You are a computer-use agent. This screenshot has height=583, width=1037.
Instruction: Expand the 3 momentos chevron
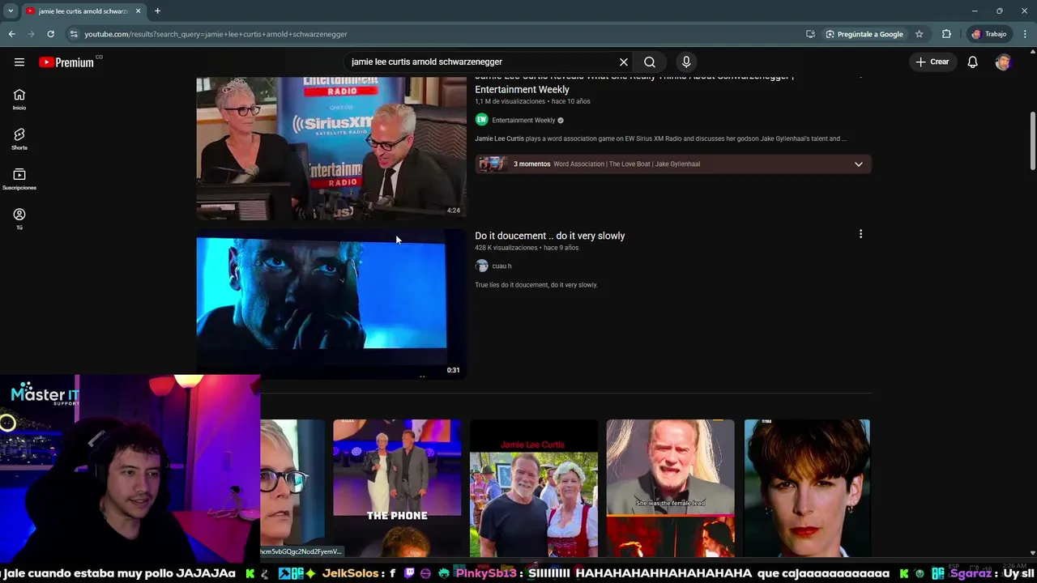(859, 164)
